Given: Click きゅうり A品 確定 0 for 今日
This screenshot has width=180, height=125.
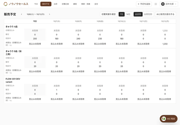Looking at the screenshot, I should tap(35, 35).
